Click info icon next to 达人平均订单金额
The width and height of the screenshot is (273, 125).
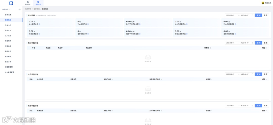140,24
